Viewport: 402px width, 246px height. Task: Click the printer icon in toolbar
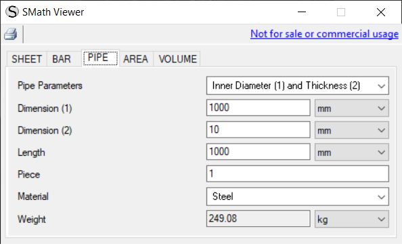11,34
